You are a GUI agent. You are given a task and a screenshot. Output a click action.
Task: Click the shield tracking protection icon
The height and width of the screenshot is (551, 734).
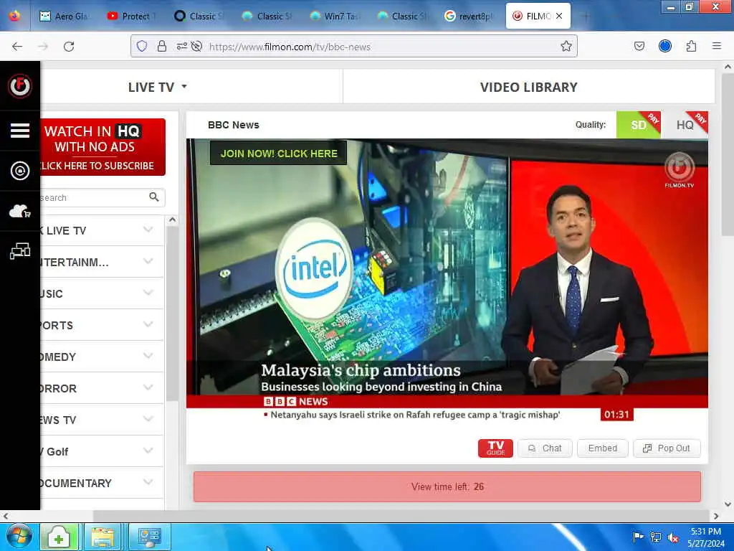coord(142,46)
